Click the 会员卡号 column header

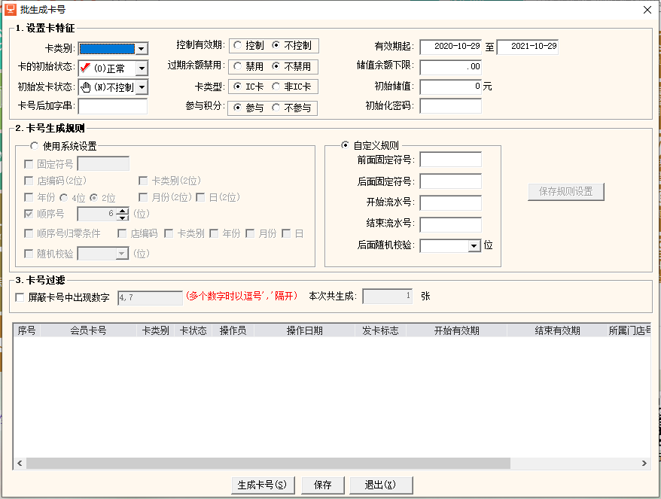tap(88, 330)
